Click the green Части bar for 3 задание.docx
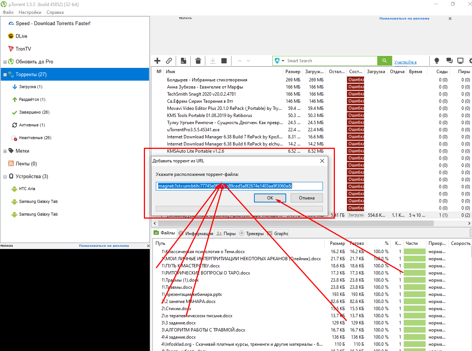The width and height of the screenshot is (472, 351). point(415,323)
